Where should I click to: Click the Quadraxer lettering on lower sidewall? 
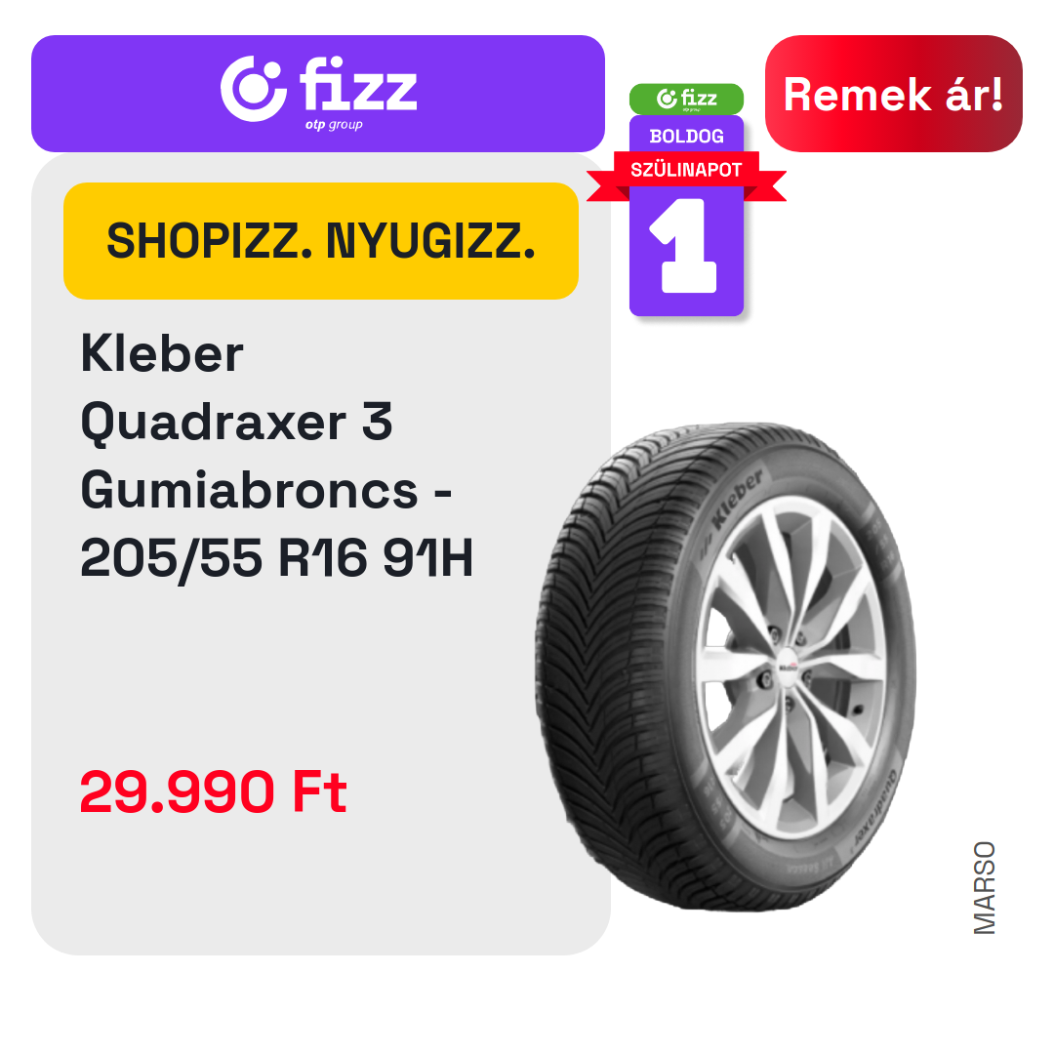coord(875,807)
